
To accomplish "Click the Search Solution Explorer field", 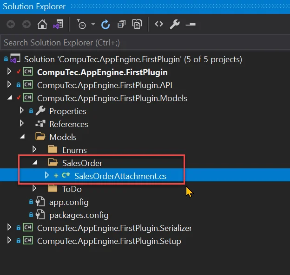I will [x=139, y=42].
